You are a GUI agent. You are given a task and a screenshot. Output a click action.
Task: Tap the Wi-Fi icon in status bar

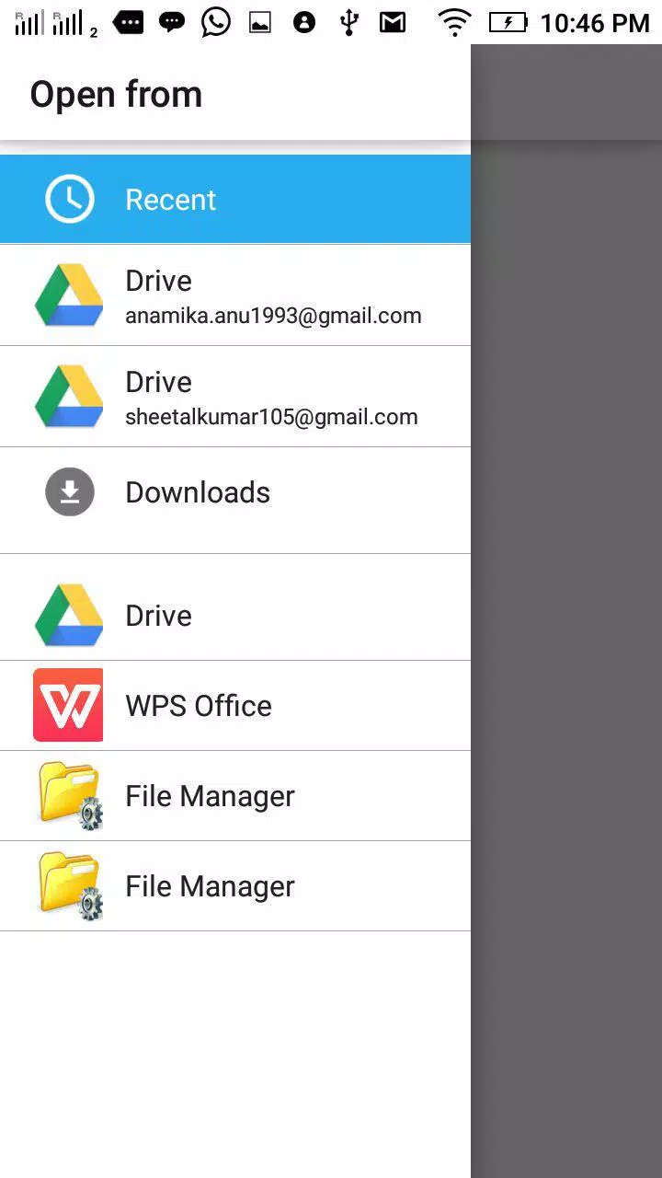pyautogui.click(x=454, y=22)
